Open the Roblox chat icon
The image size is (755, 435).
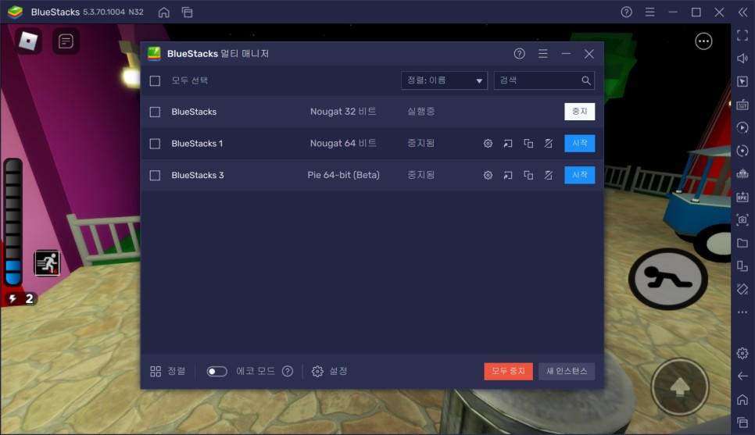(x=66, y=41)
